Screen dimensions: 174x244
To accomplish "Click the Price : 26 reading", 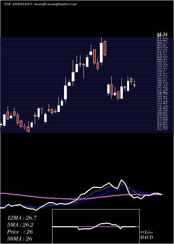I will point(20,232).
